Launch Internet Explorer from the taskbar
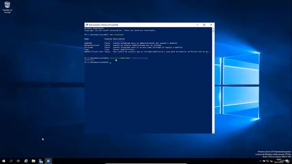292x164 pixels. [x=26, y=161]
